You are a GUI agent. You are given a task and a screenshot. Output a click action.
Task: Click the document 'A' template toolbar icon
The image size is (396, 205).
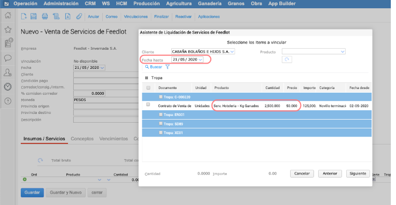click(x=67, y=17)
